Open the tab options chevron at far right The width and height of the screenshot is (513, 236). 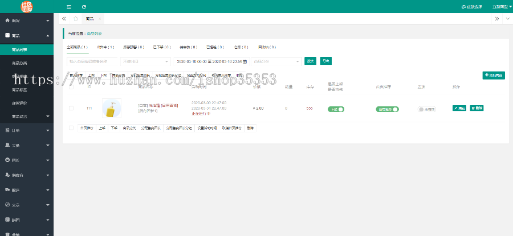pos(508,19)
